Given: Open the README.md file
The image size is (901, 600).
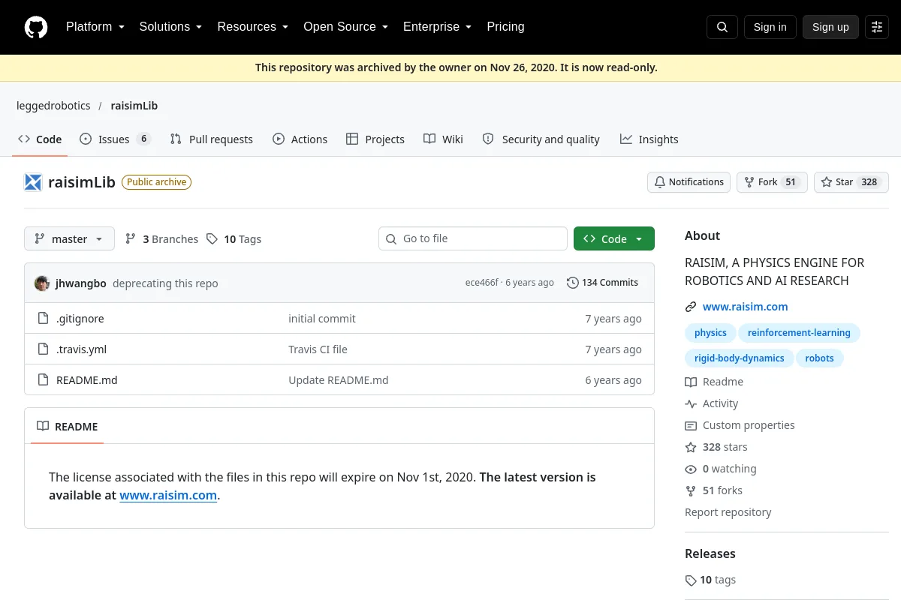Looking at the screenshot, I should coord(87,380).
